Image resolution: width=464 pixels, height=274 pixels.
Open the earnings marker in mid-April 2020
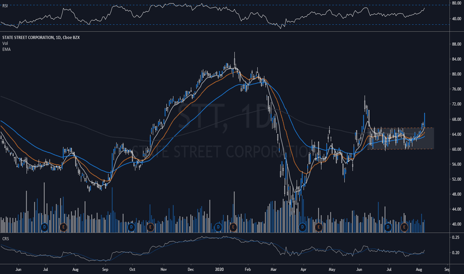319,228
